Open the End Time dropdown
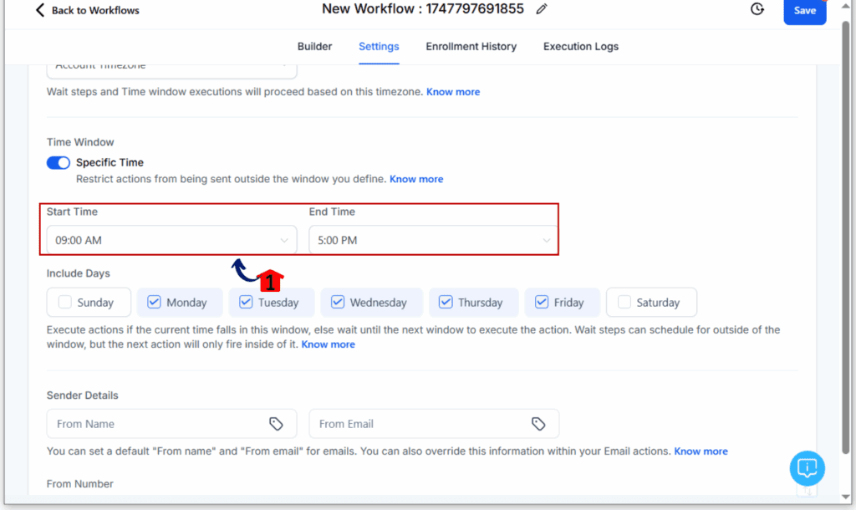856x510 pixels. (x=434, y=240)
